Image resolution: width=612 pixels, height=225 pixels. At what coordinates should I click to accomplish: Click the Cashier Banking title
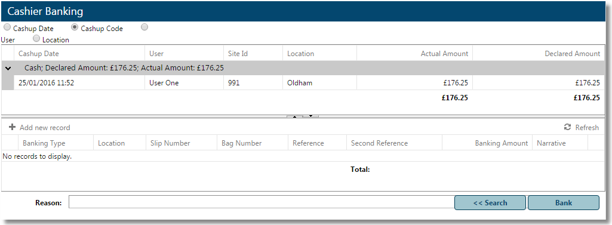(x=45, y=11)
